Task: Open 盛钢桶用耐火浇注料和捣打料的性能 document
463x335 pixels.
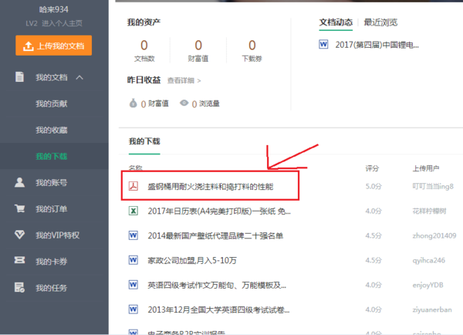Action: tap(210, 186)
